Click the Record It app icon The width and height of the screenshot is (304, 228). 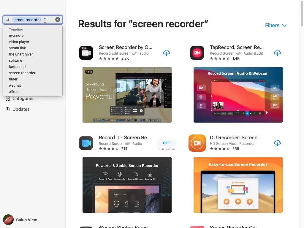[x=86, y=143]
